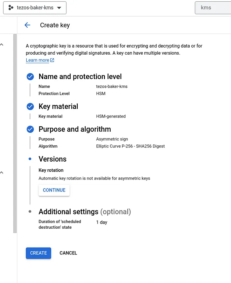The height and width of the screenshot is (283, 231).
Task: Click the blue CREATE button
Action: coord(38,253)
